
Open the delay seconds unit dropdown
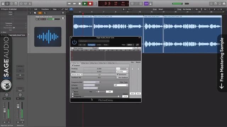point(122,72)
